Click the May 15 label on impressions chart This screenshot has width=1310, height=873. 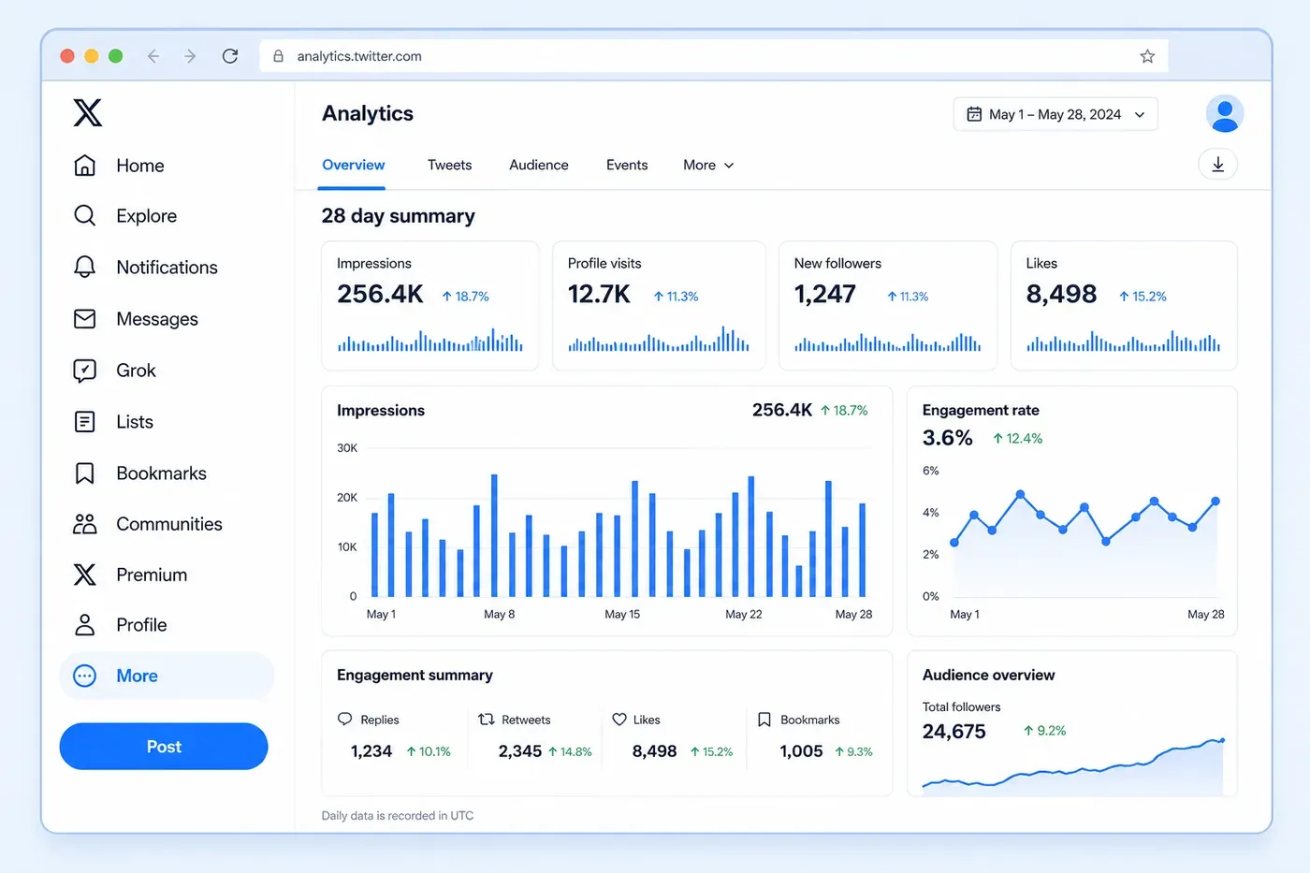point(622,615)
